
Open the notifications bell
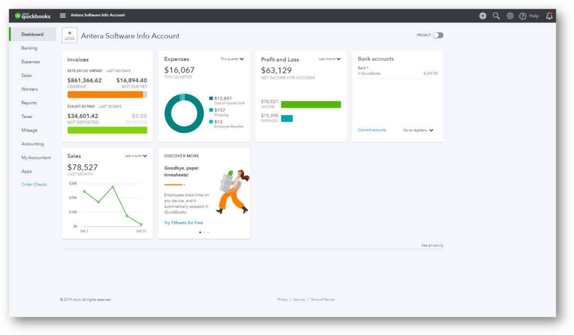coord(549,16)
